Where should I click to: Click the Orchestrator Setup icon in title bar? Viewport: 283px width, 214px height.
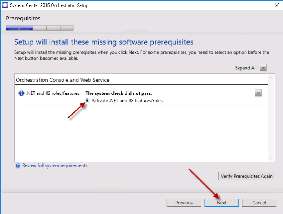(x=5, y=5)
